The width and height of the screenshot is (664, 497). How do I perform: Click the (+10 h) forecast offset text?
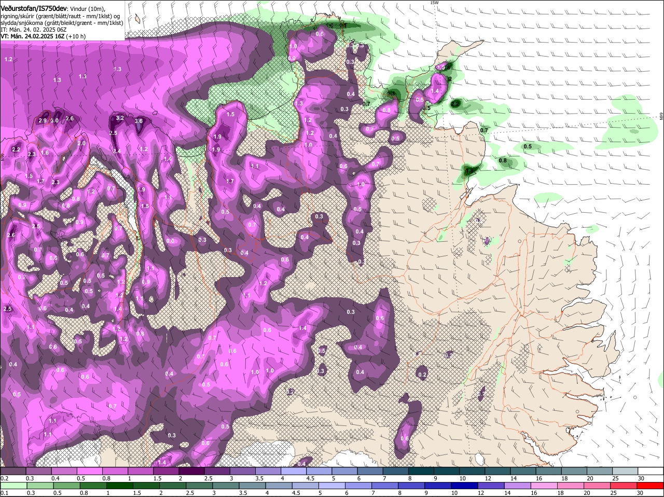click(76, 36)
